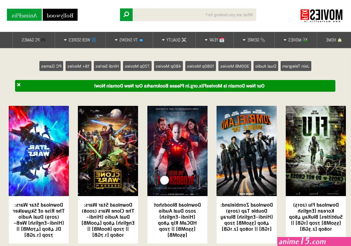The height and width of the screenshot is (246, 351).
Task: Expand the YEAR dropdown arrow
Action: 206,40
